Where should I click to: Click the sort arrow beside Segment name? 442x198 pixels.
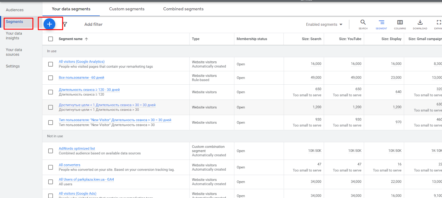coord(86,39)
